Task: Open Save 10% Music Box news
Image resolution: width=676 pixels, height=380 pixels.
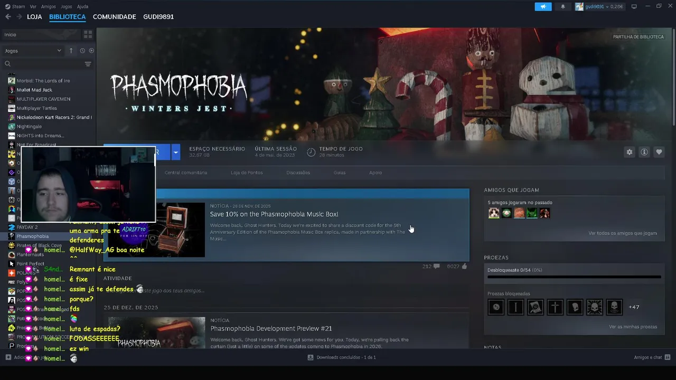Action: coord(274,214)
